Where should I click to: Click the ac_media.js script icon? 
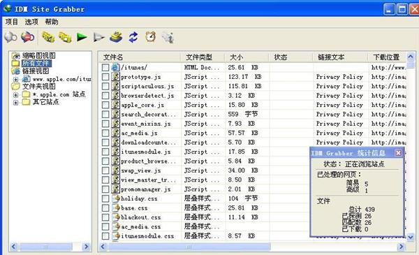point(115,133)
